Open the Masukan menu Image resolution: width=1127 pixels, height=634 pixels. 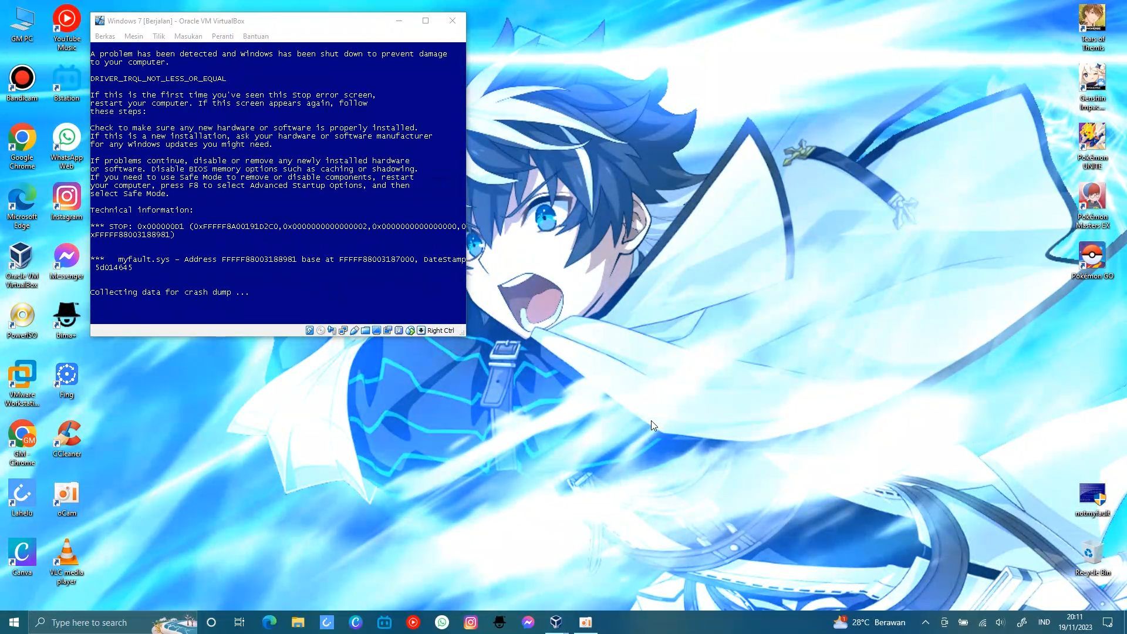[188, 36]
